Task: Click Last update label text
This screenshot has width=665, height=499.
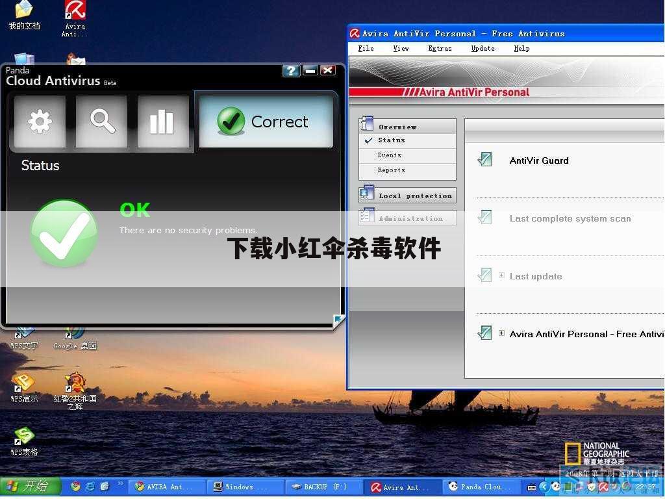Action: click(x=536, y=276)
